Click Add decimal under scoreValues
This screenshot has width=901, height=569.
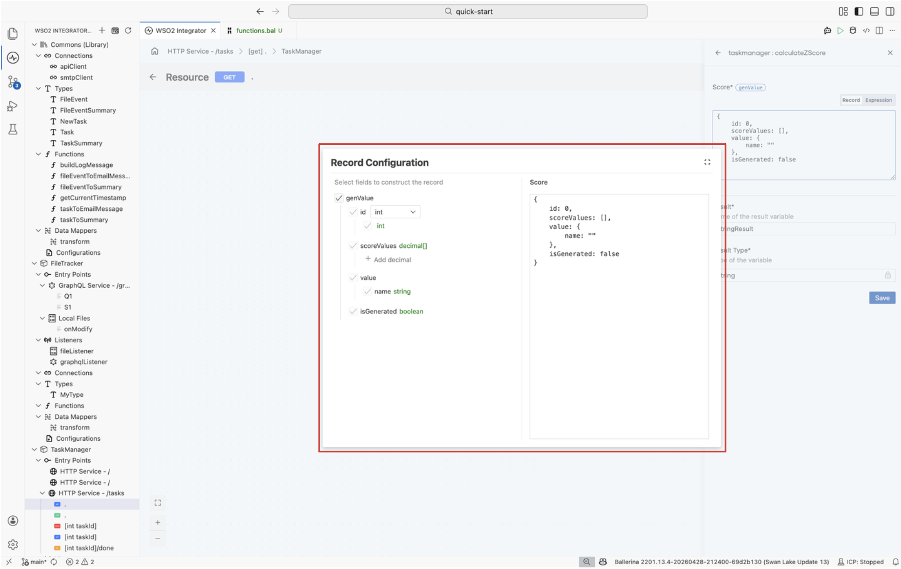click(388, 260)
